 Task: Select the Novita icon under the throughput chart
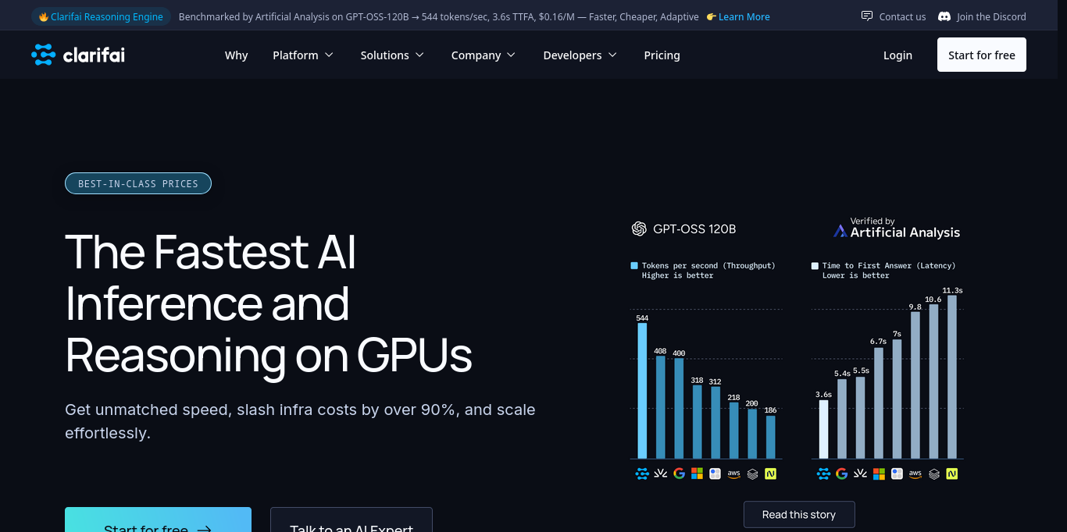770,473
